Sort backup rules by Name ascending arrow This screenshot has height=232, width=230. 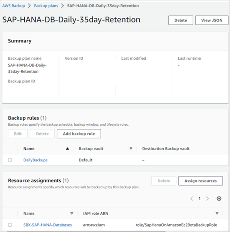[x=67, y=148]
